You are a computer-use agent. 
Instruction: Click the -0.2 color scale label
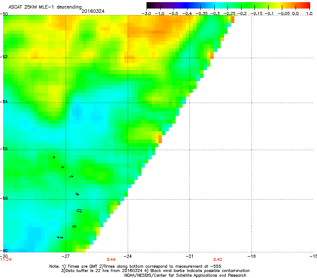tap(242, 14)
